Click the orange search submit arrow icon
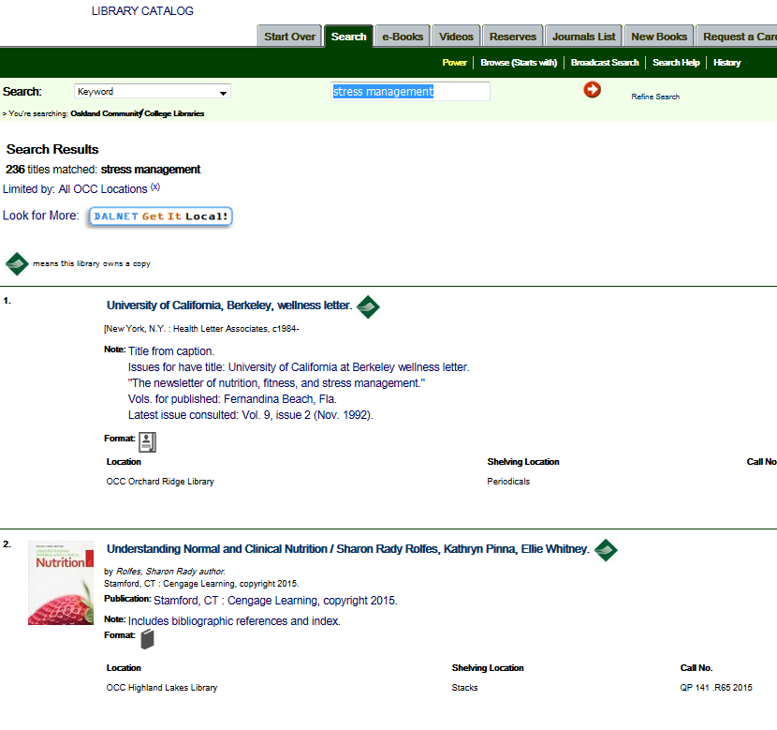Image resolution: width=777 pixels, height=730 pixels. [x=592, y=90]
